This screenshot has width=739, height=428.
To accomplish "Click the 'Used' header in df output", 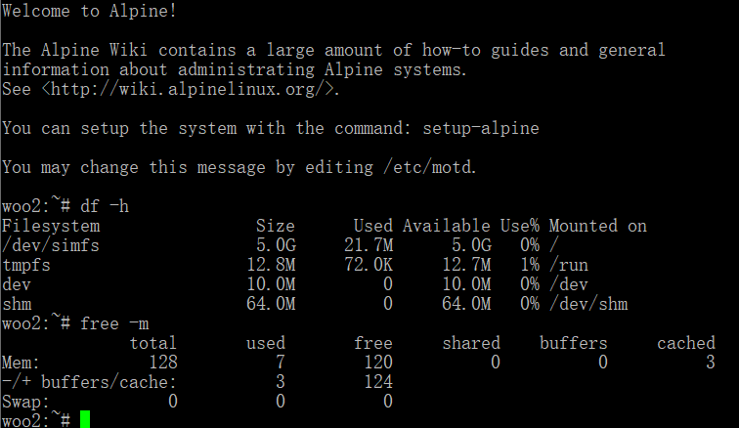I will 372,227.
